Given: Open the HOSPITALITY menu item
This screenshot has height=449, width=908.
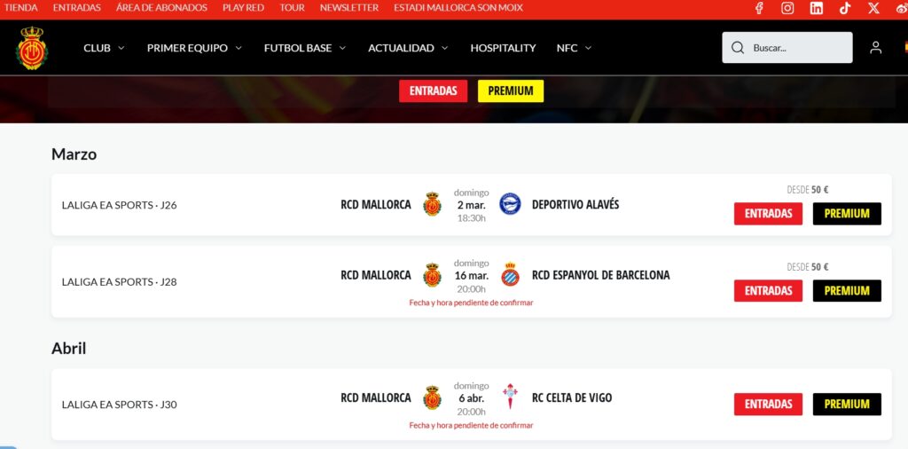Looking at the screenshot, I should 503,48.
